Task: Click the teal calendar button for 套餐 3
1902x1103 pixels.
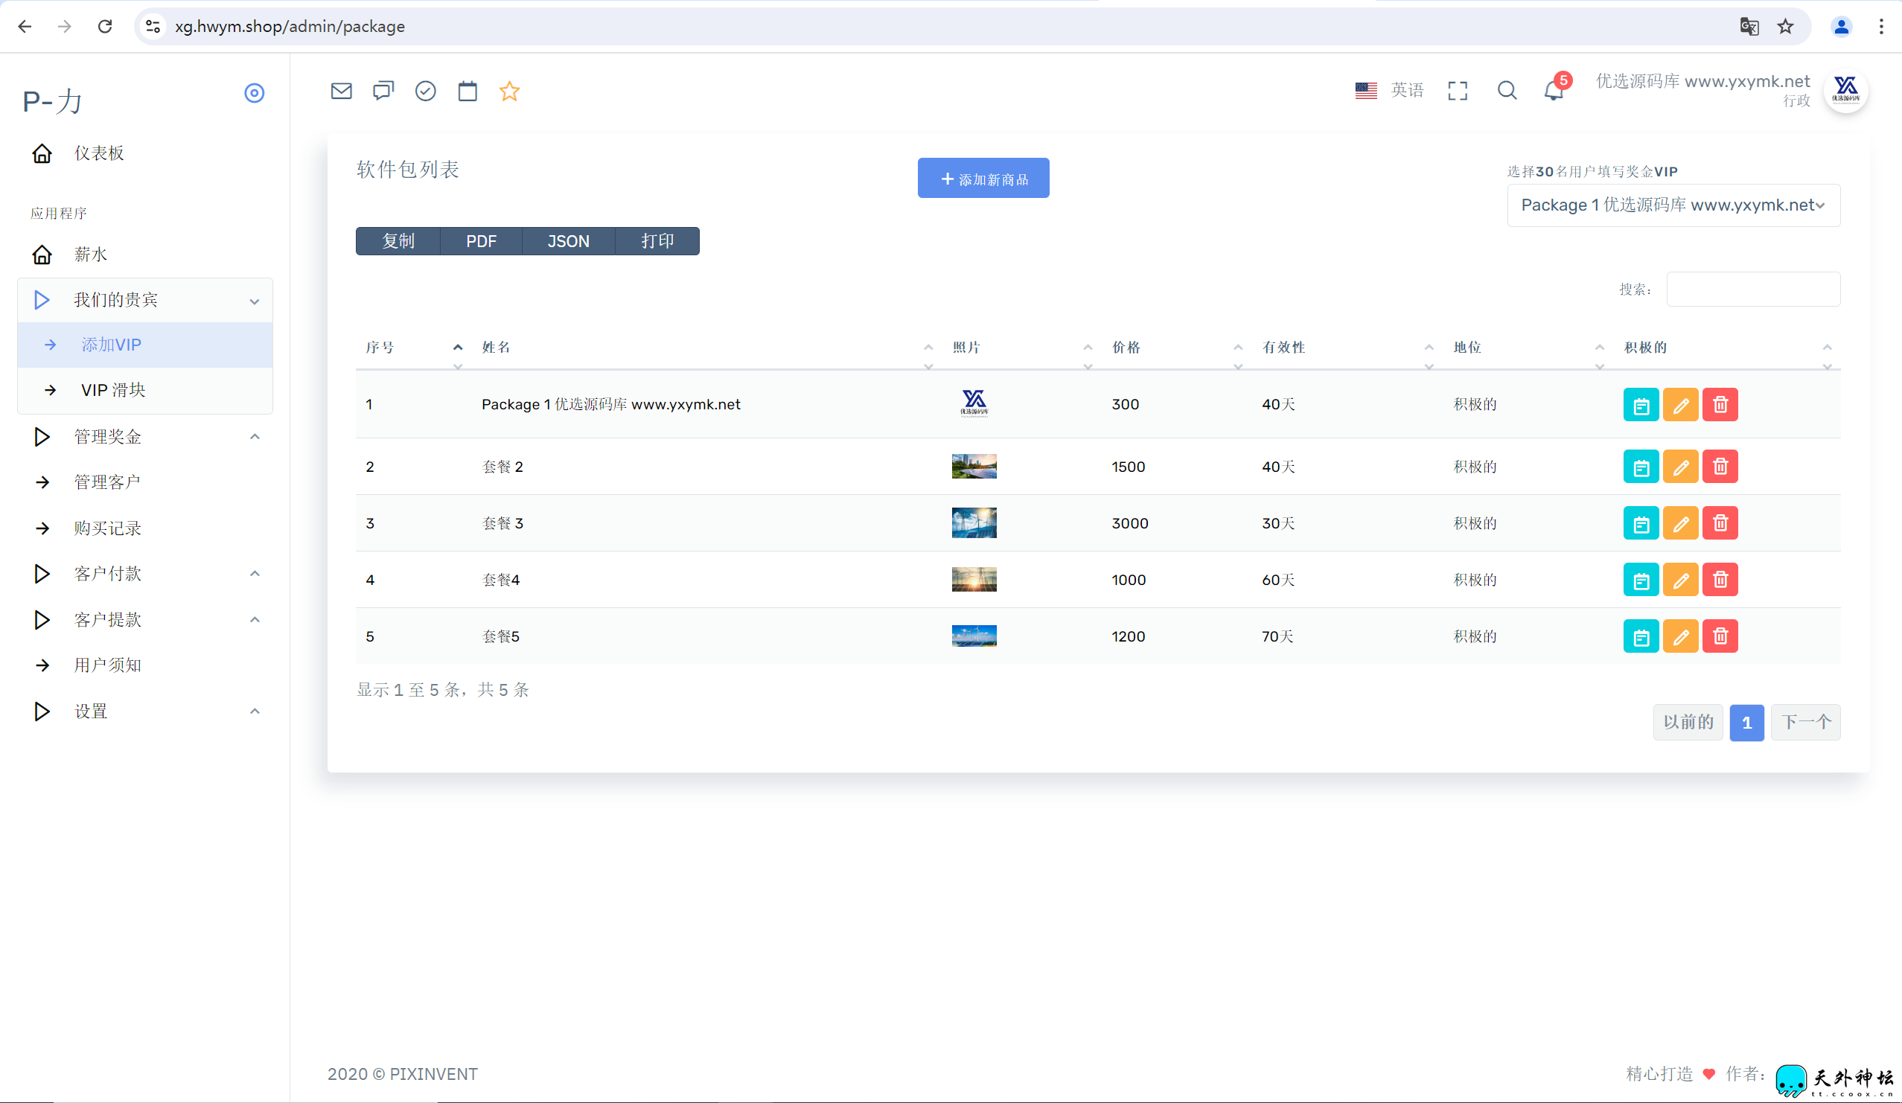Action: click(1641, 523)
